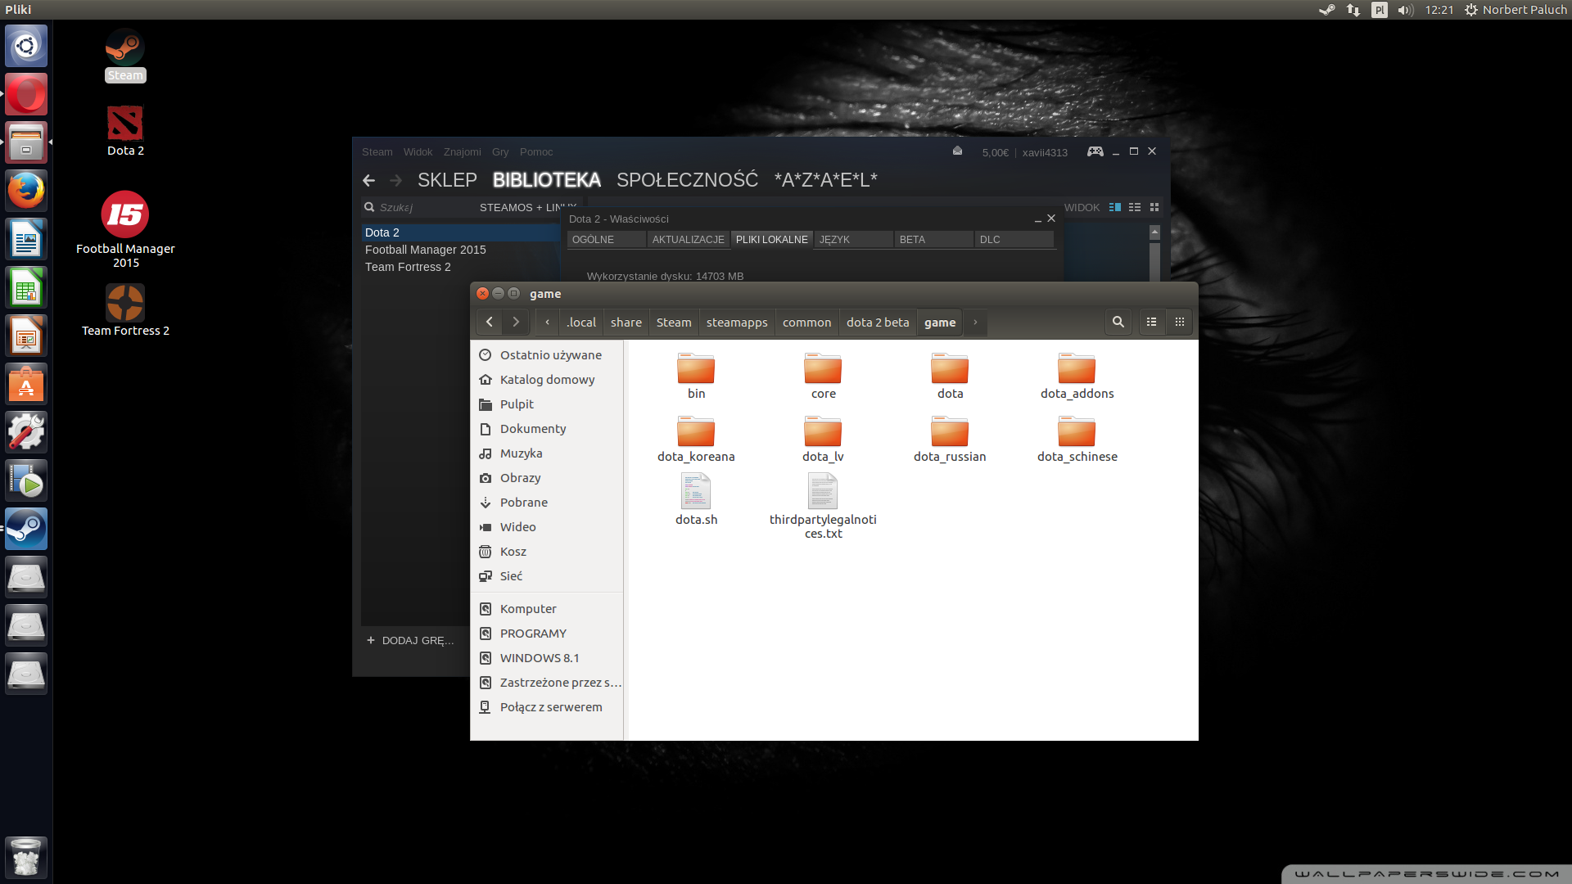Switch Steam library to grid view
This screenshot has width=1572, height=884.
click(x=1154, y=207)
